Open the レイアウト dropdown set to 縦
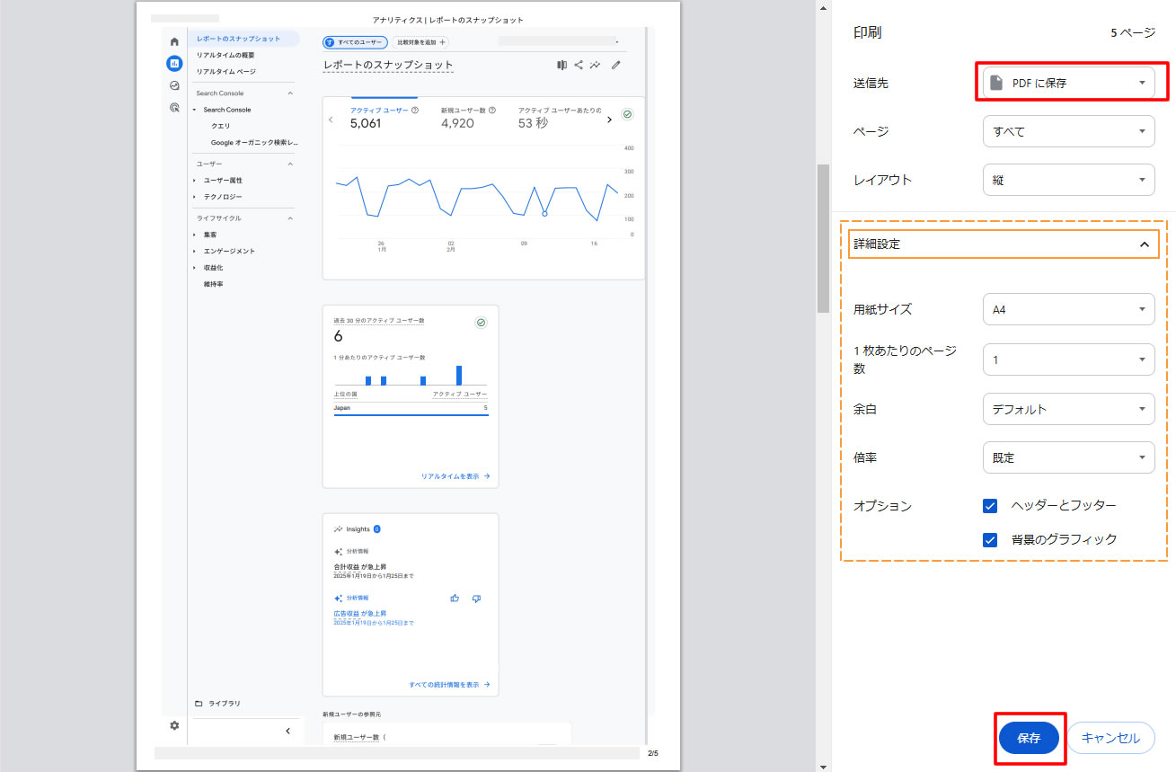Image resolution: width=1176 pixels, height=772 pixels. (x=1069, y=180)
